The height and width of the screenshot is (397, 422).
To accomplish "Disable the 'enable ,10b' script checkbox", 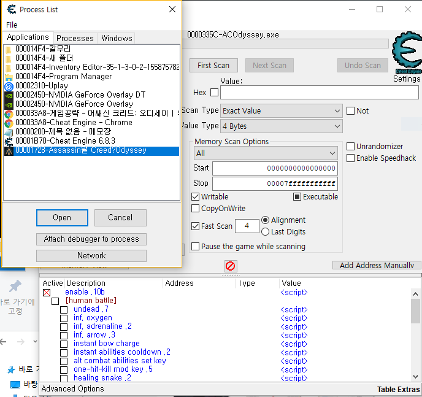I will 47,293.
